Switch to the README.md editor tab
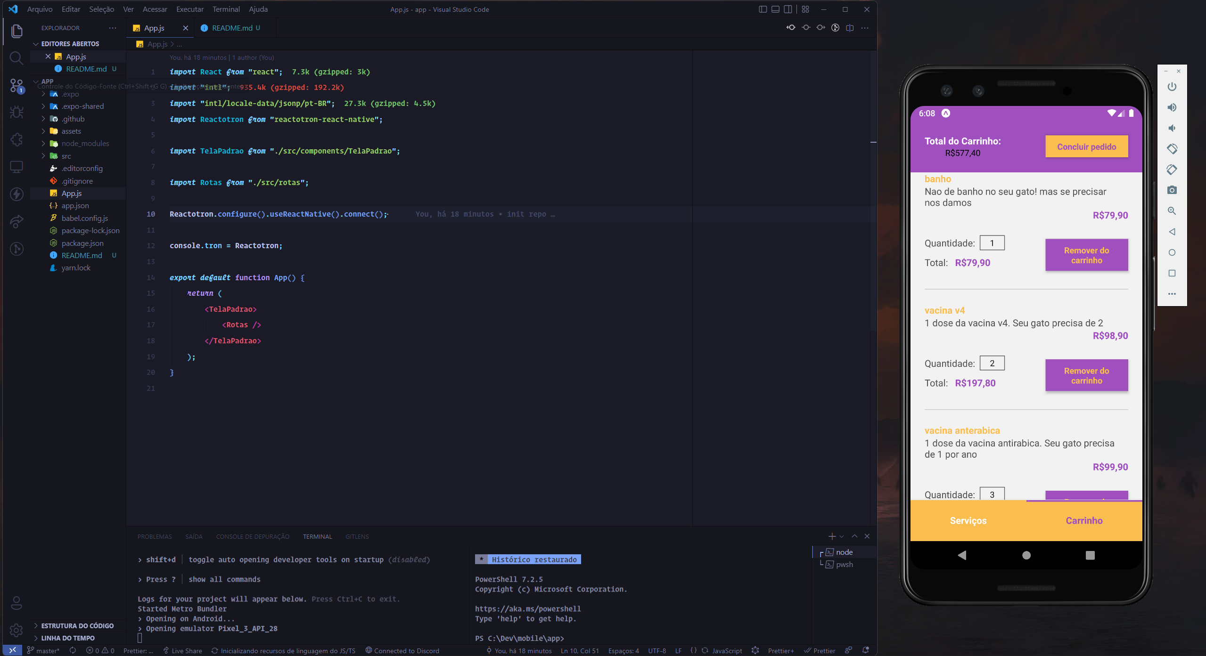 (232, 28)
